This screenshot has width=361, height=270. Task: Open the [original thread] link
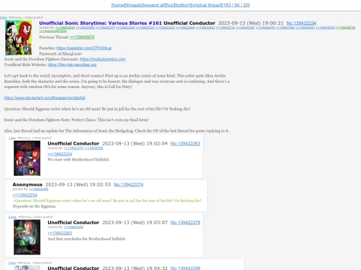pos(207,5)
